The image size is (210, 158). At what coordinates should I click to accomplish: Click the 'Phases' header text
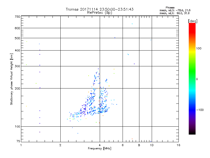point(170,8)
